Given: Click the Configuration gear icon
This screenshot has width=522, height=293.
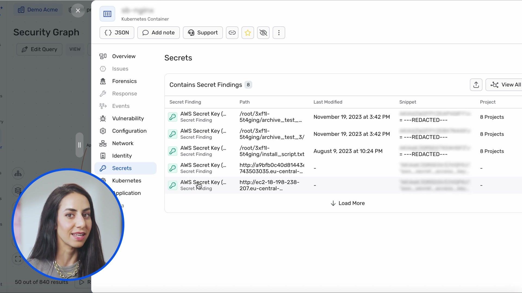Looking at the screenshot, I should (x=103, y=131).
